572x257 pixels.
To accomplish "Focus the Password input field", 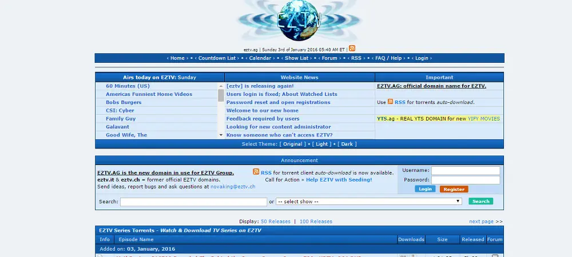I will (466, 180).
